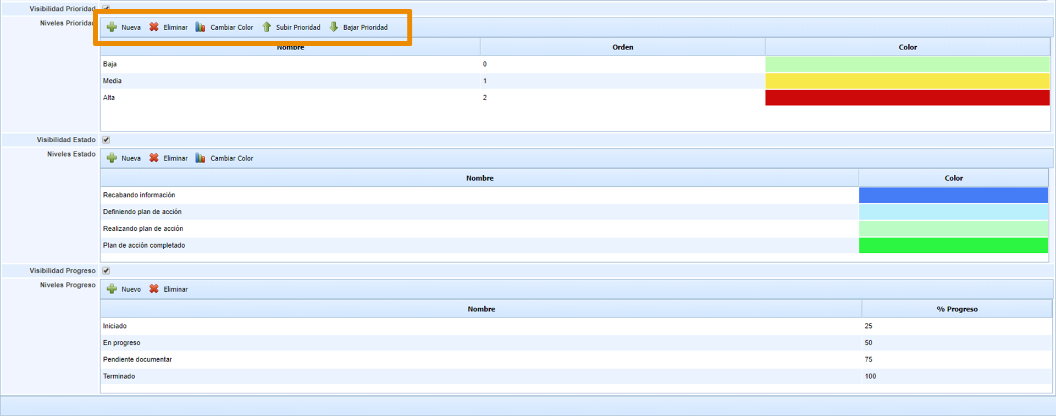Image resolution: width=1056 pixels, height=417 pixels.
Task: Click the red X Eliminar icon in Niveles Prioridad
Action: coord(154,27)
